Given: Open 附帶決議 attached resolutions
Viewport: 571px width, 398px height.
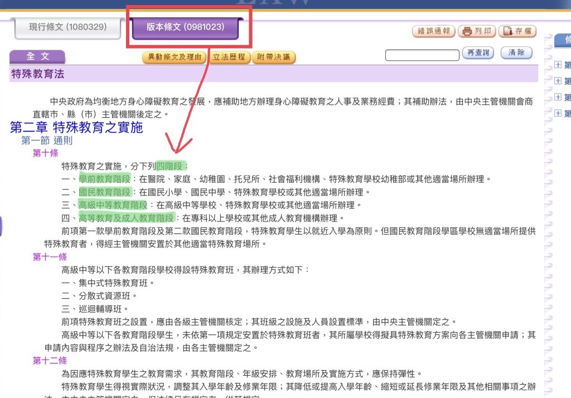Looking at the screenshot, I should 273,57.
